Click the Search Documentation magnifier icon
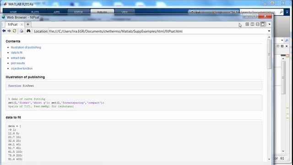 (281, 12)
